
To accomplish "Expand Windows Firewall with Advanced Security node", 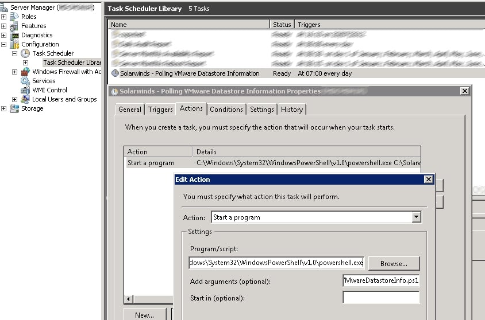I will tap(14, 72).
